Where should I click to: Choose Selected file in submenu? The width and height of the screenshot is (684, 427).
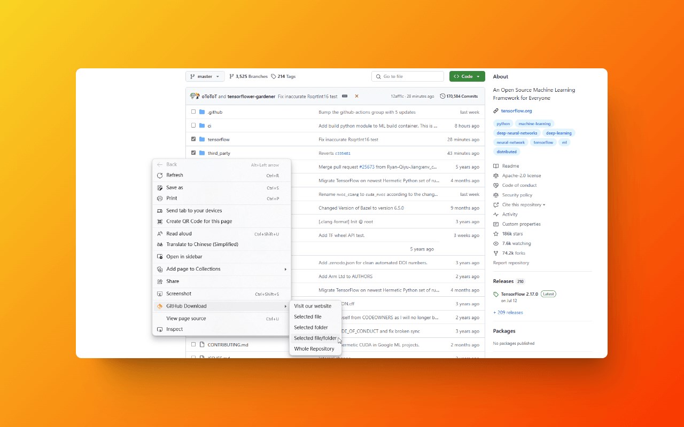[x=315, y=317]
